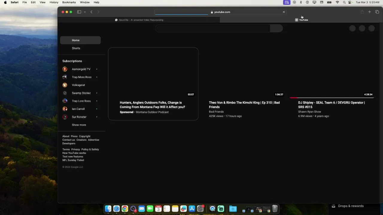Go back with Safari back arrow

(x=91, y=12)
